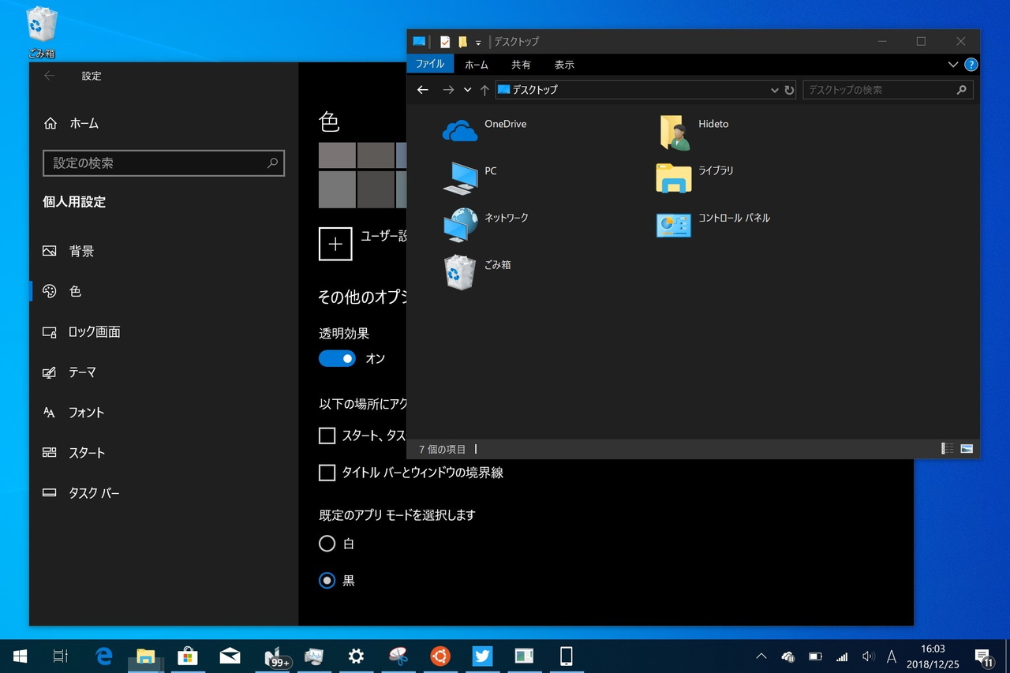The width and height of the screenshot is (1010, 673).
Task: Refresh the デスクトップ folder view
Action: pyautogui.click(x=789, y=90)
